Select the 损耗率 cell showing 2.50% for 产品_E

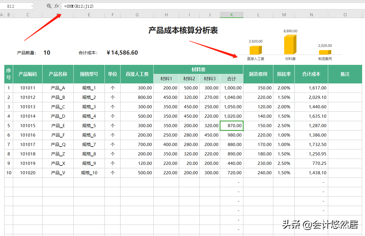[284, 125]
